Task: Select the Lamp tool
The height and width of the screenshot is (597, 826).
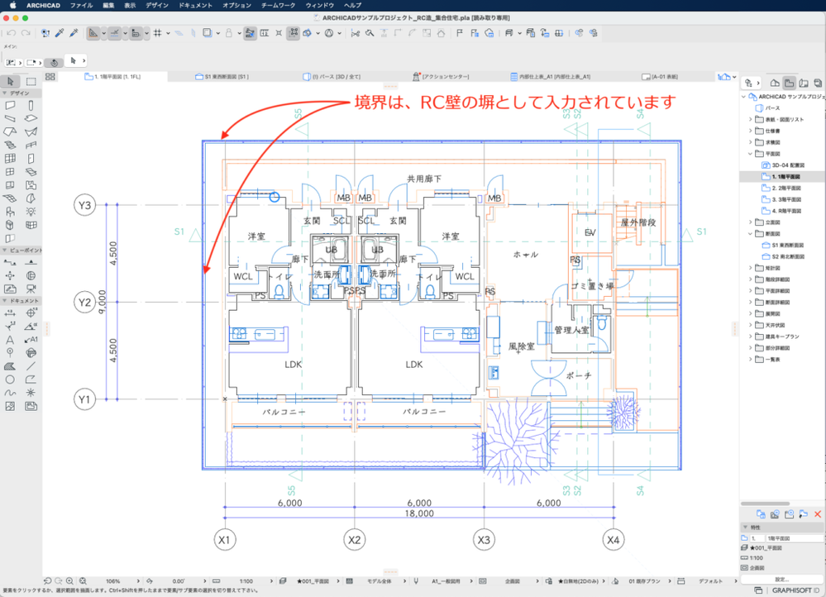Action: point(31,212)
